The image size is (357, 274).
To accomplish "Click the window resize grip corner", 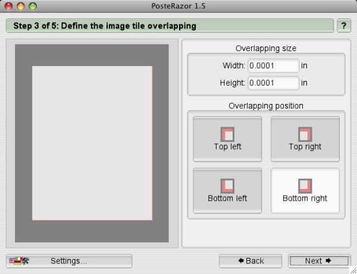I will click(x=353, y=270).
